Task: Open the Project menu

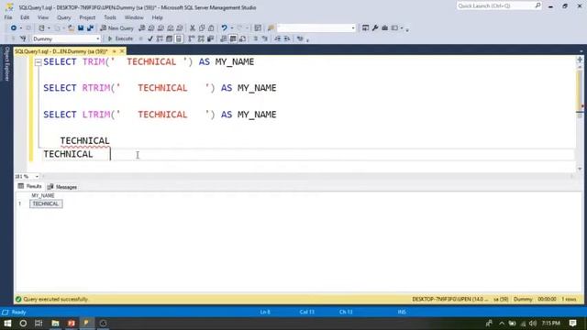Action: click(x=87, y=17)
